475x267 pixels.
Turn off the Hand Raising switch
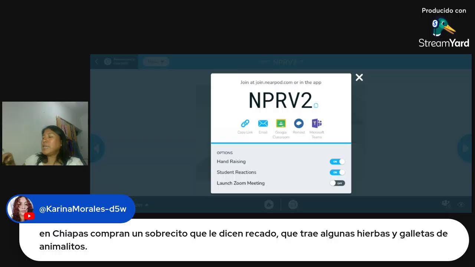(337, 162)
